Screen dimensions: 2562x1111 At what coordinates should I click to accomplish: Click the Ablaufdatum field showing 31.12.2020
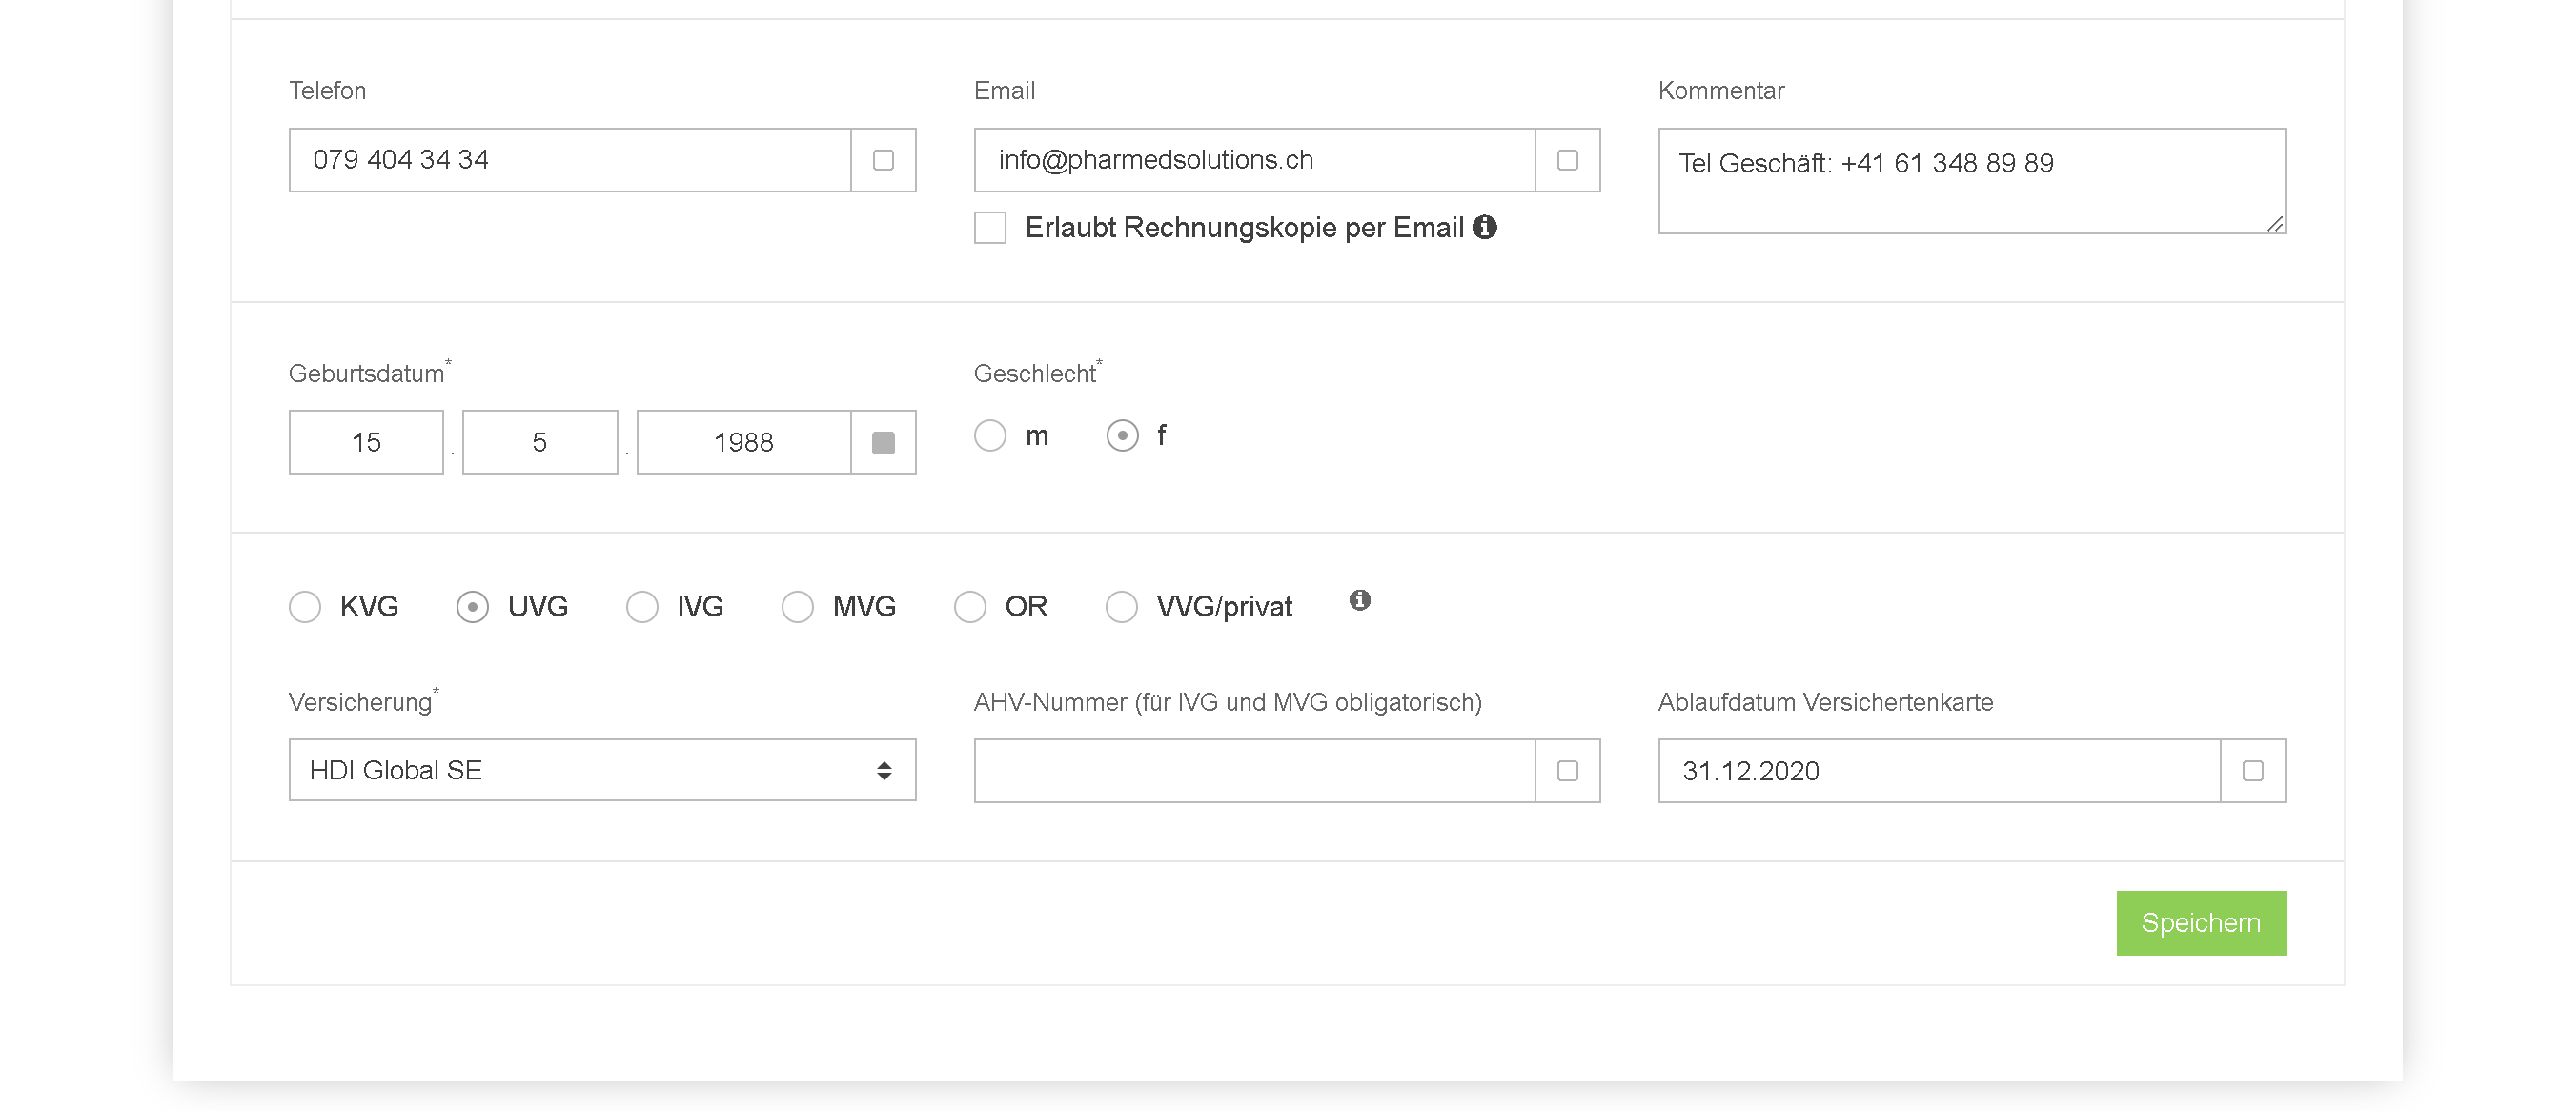click(1940, 771)
